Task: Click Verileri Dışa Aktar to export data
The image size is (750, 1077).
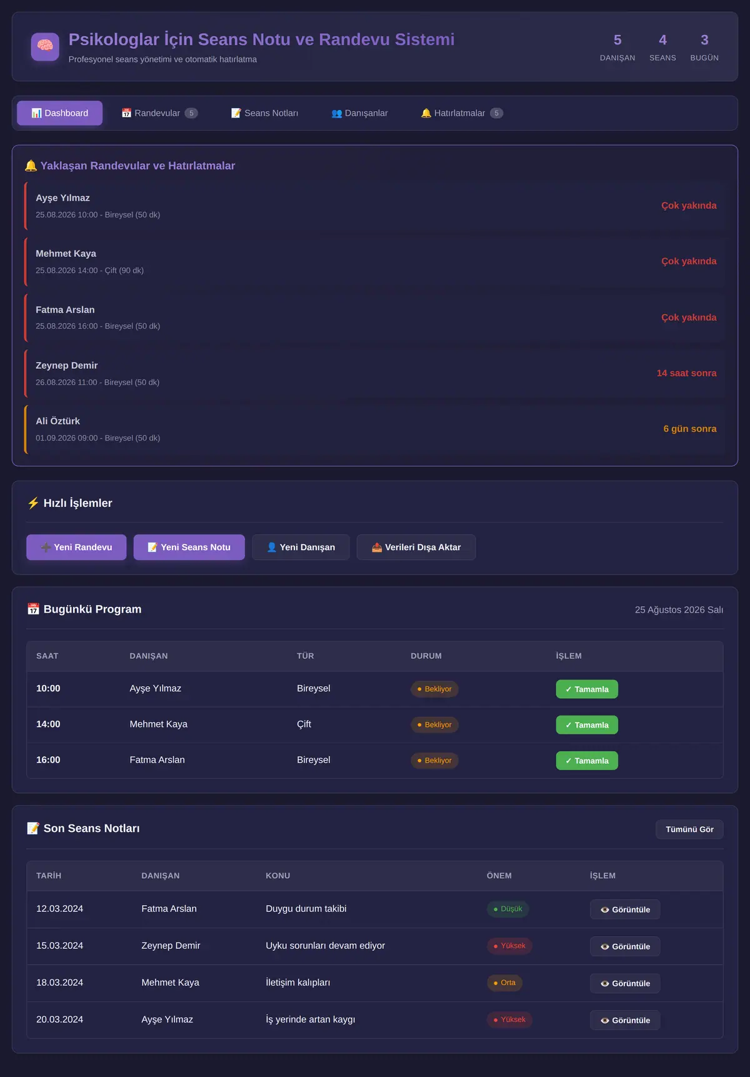Action: tap(416, 547)
